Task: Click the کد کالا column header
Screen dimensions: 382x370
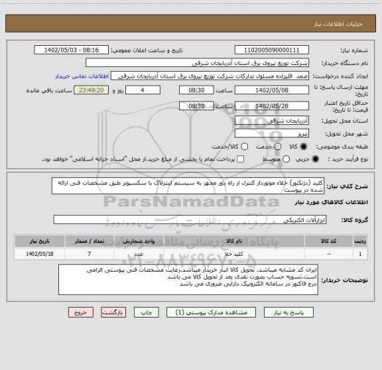Action: [329, 241]
